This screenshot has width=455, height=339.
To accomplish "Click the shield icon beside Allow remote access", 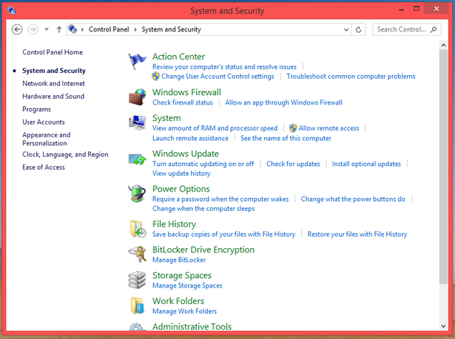I will pyautogui.click(x=293, y=128).
